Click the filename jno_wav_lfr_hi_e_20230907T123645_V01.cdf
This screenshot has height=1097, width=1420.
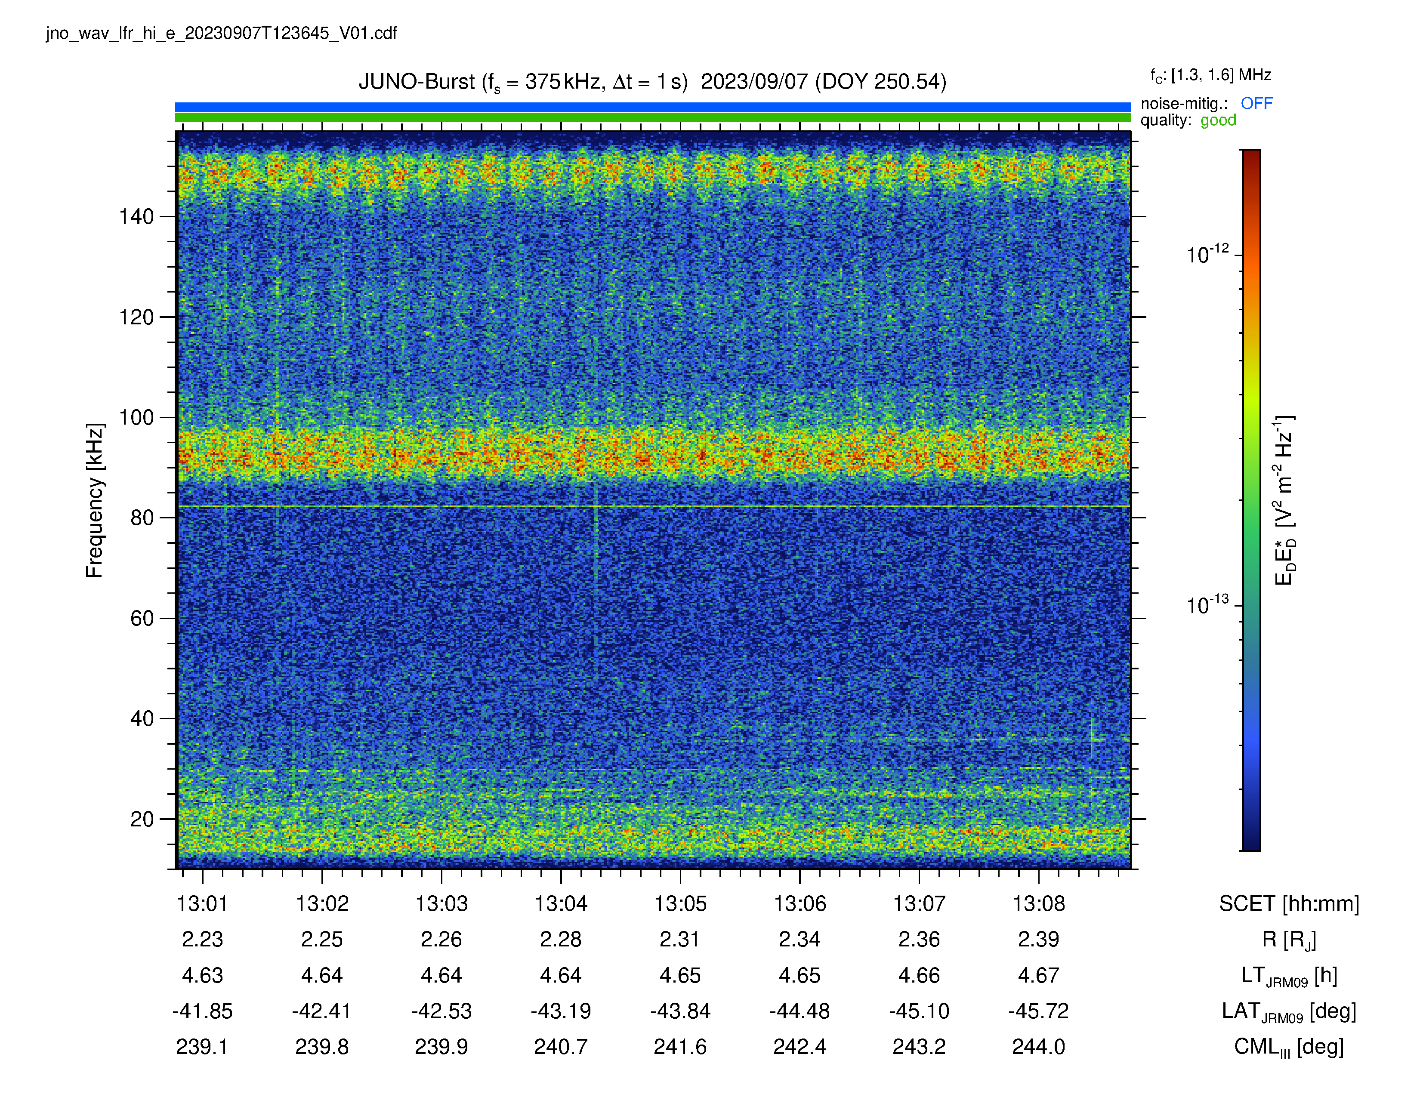pyautogui.click(x=221, y=33)
